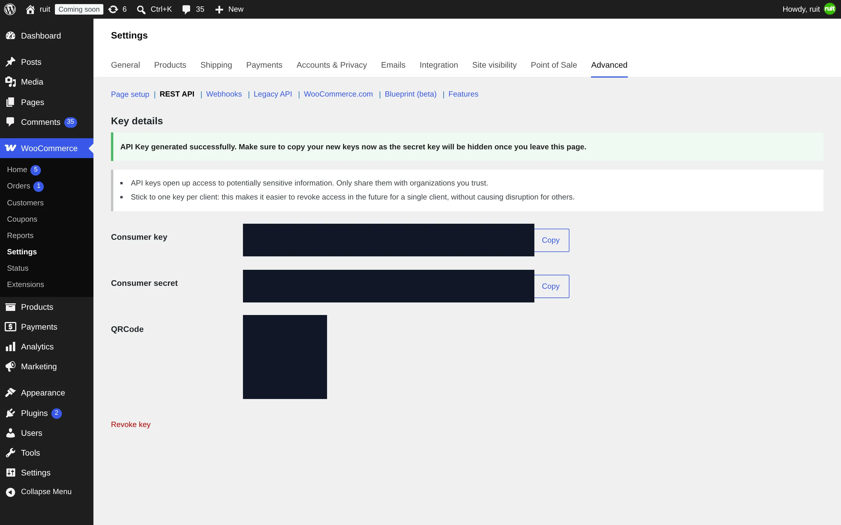The width and height of the screenshot is (841, 525).
Task: Visit site via home icon
Action: (x=30, y=9)
